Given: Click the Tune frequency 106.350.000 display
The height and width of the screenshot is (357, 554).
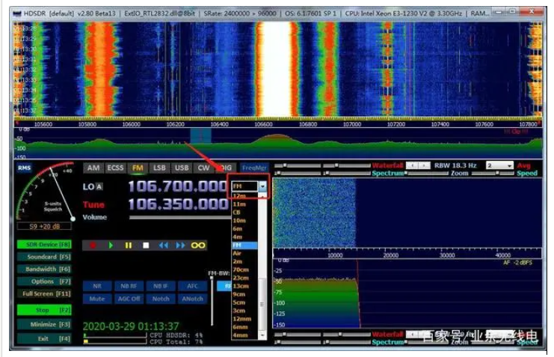Looking at the screenshot, I should tap(176, 204).
